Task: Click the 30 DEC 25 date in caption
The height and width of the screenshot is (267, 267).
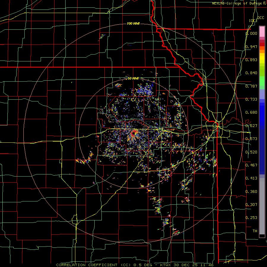Action: click(x=185, y=265)
